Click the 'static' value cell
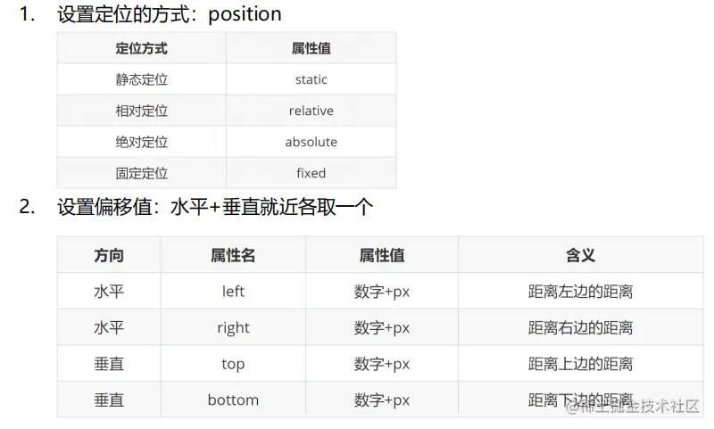The image size is (714, 429). pos(311,79)
